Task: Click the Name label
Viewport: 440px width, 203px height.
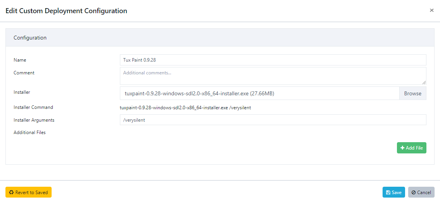Action: pyautogui.click(x=20, y=60)
